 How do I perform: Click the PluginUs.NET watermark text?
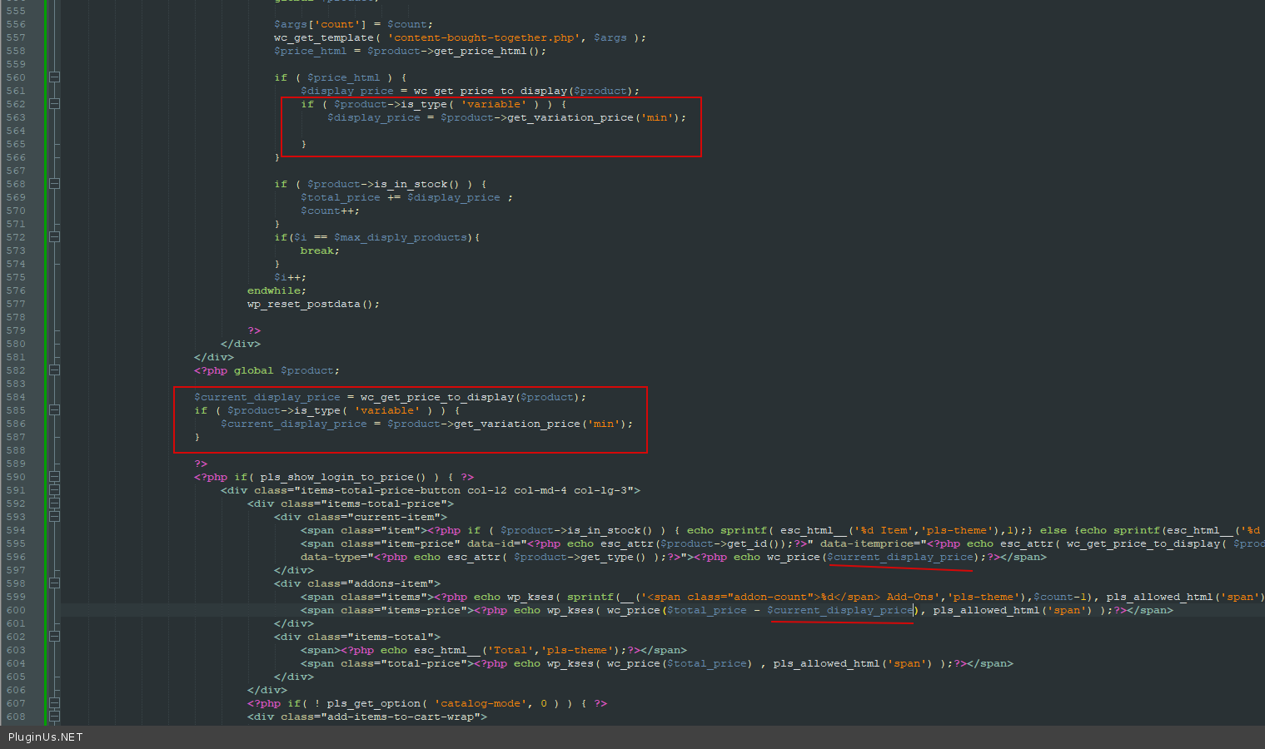coord(46,737)
